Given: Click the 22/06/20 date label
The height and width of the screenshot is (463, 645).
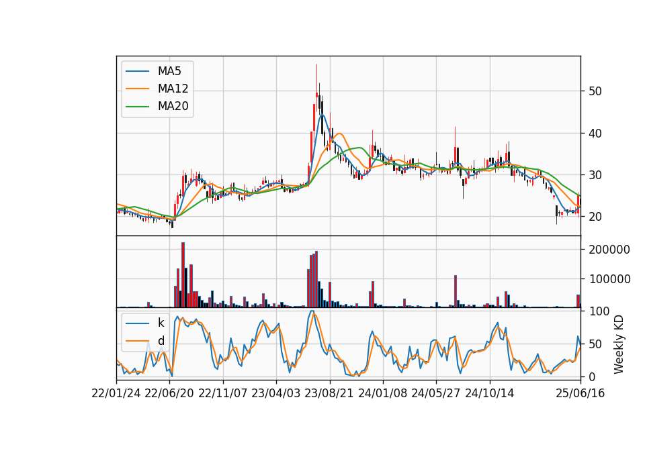Looking at the screenshot, I should 169,394.
